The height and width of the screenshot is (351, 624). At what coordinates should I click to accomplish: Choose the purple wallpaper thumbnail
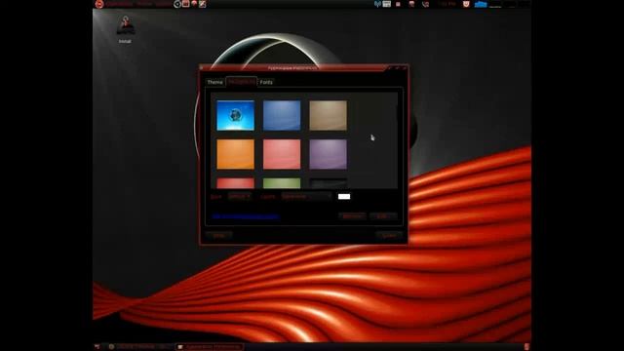(328, 154)
